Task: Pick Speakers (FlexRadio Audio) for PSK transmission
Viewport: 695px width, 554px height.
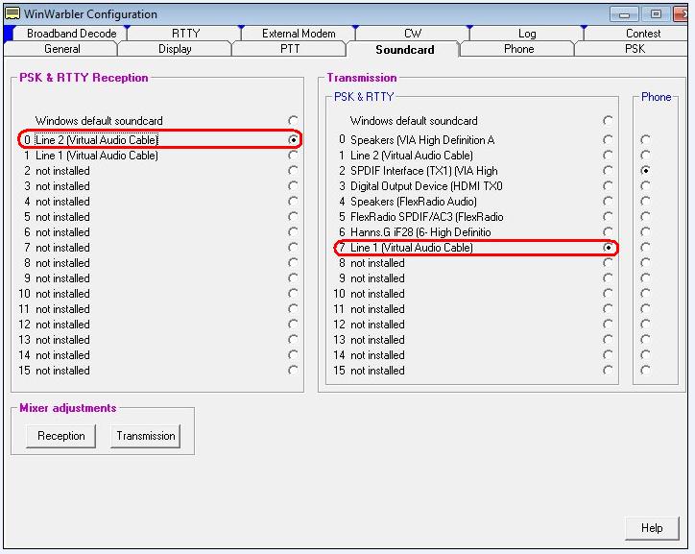Action: coord(608,202)
